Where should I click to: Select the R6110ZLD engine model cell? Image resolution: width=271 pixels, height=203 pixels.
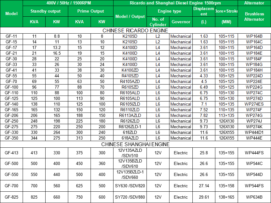[130, 110]
